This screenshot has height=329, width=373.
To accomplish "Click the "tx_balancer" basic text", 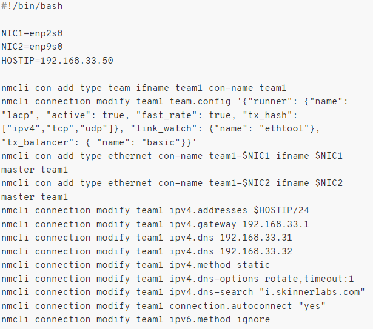I will point(99,142).
